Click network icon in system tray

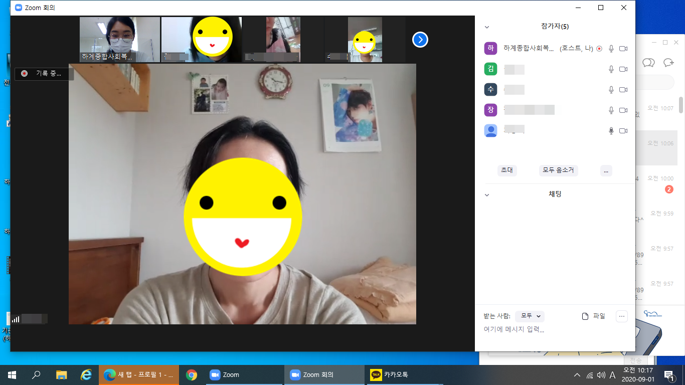click(590, 374)
